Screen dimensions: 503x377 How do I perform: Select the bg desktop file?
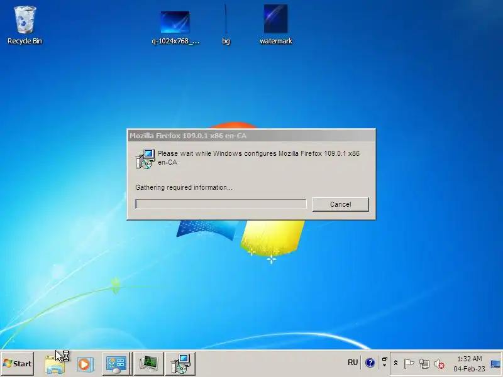(226, 25)
